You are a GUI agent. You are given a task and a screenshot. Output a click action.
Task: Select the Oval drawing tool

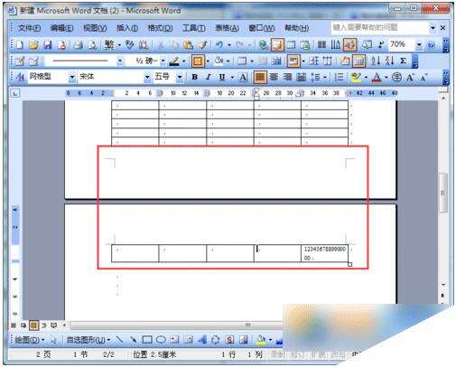click(161, 340)
